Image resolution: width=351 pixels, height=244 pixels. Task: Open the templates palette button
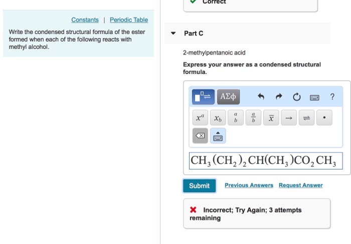pos(203,96)
